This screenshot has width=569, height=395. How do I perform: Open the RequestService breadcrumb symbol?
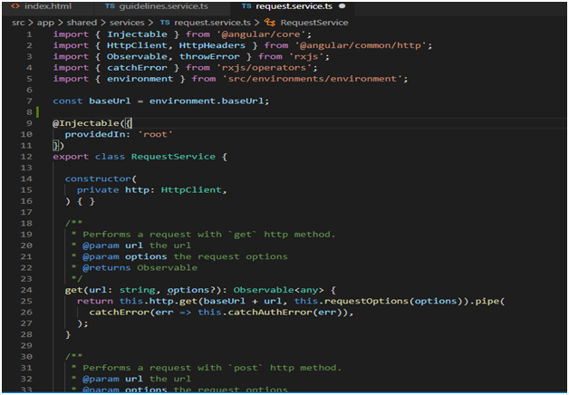pos(314,23)
